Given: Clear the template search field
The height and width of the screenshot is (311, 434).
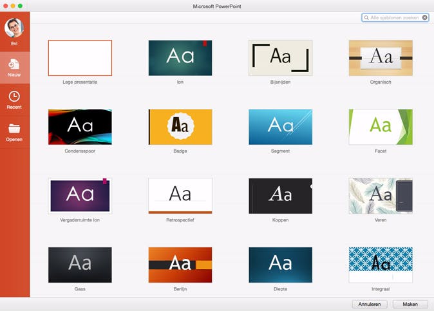Looking at the screenshot, I should (x=424, y=18).
